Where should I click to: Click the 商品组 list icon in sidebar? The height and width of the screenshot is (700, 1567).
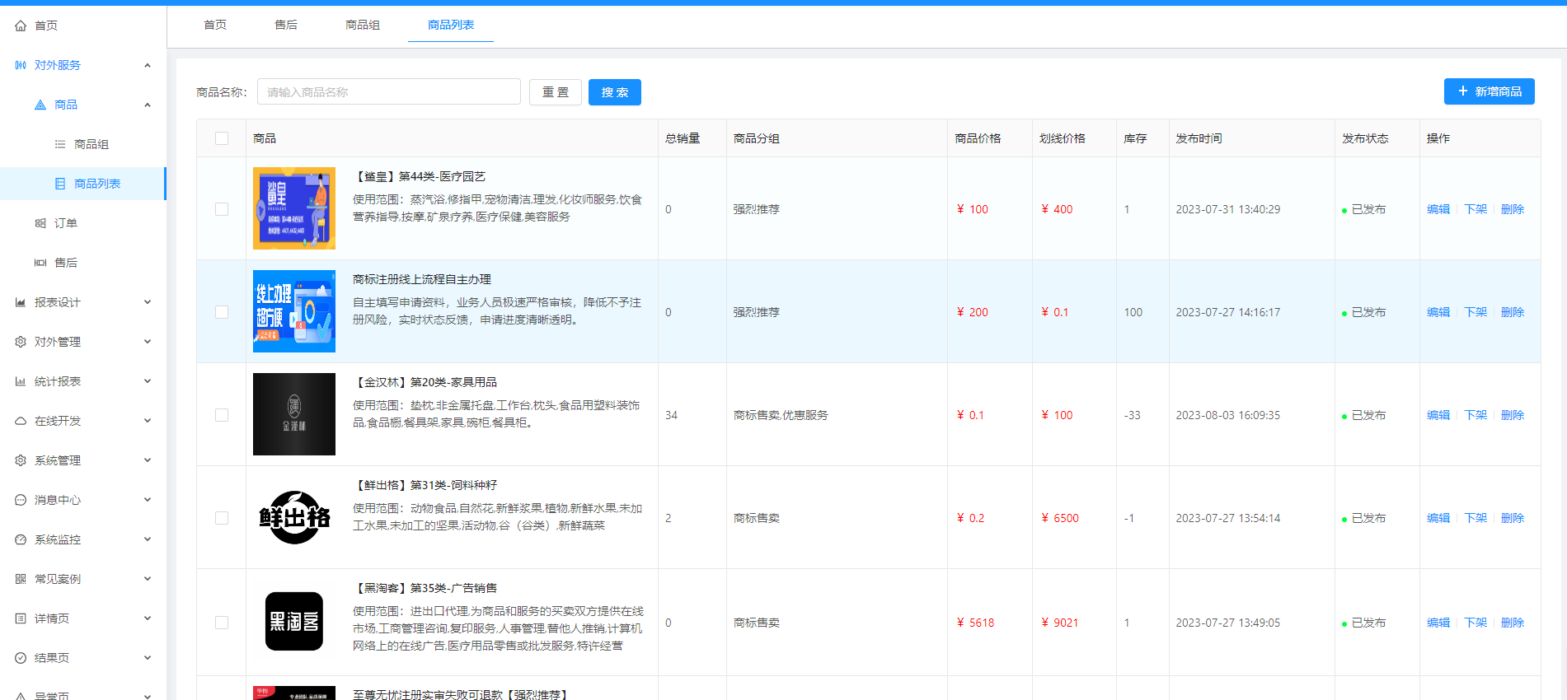point(60,144)
